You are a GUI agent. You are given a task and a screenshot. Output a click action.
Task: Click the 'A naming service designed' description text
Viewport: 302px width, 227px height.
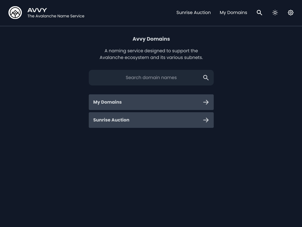[151, 54]
